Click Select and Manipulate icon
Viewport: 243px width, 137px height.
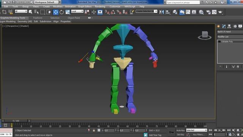[x=94, y=12]
